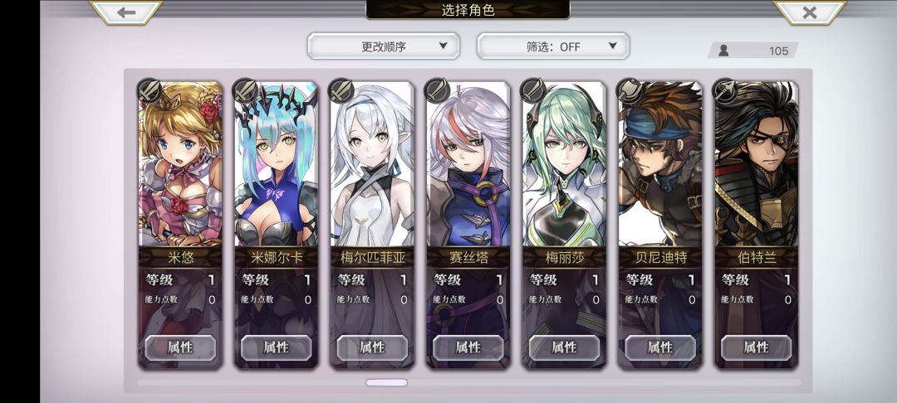
Task: Click weapon type icon on 米悠's card
Action: click(x=149, y=90)
